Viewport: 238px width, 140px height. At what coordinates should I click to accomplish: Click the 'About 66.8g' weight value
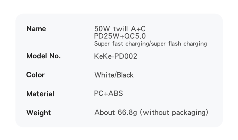[116, 113]
